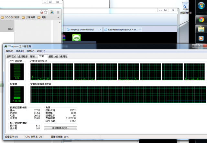Click the memory meter showing 5.96 GB
Image resolution: width=207 pixels, height=143 pixels.
pos(17,95)
